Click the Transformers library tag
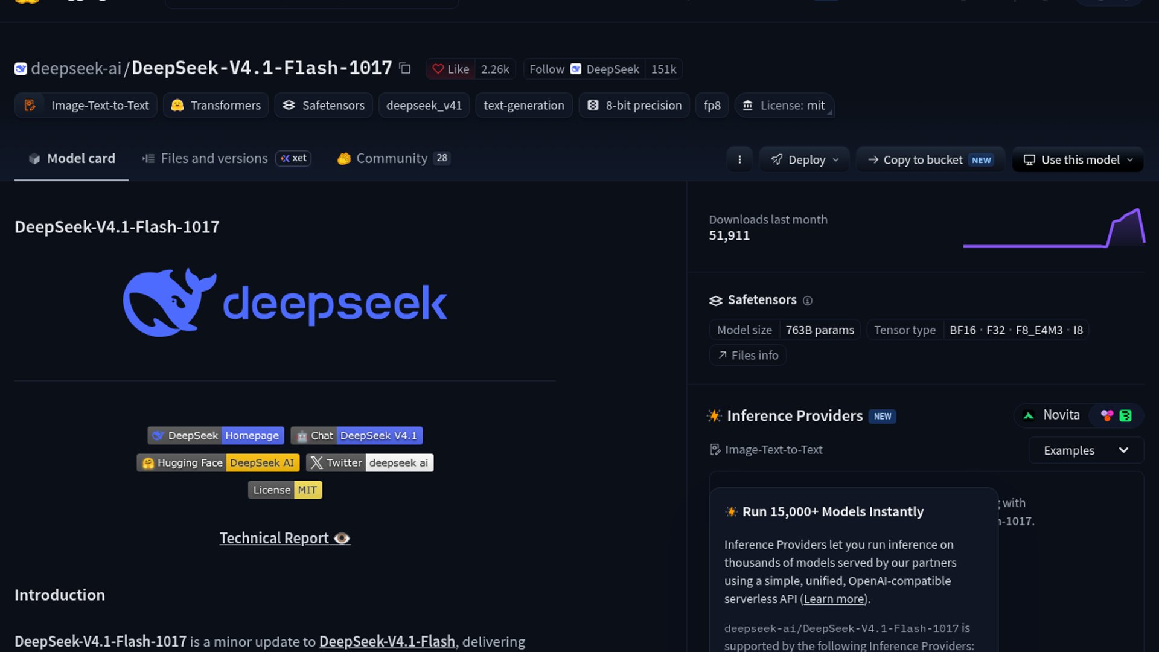1159x652 pixels. coord(216,106)
